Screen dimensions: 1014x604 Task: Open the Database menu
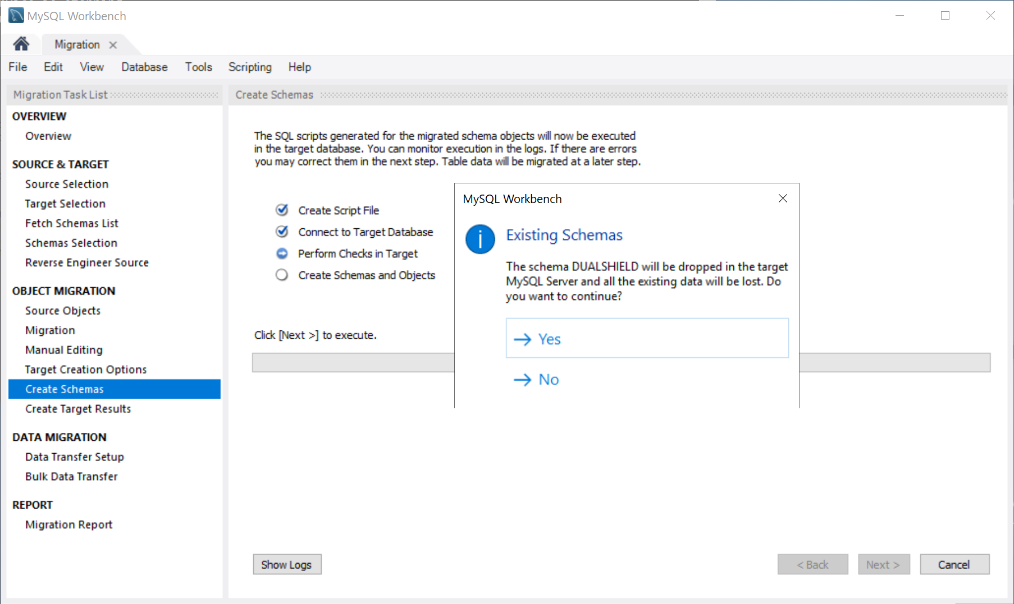(144, 67)
